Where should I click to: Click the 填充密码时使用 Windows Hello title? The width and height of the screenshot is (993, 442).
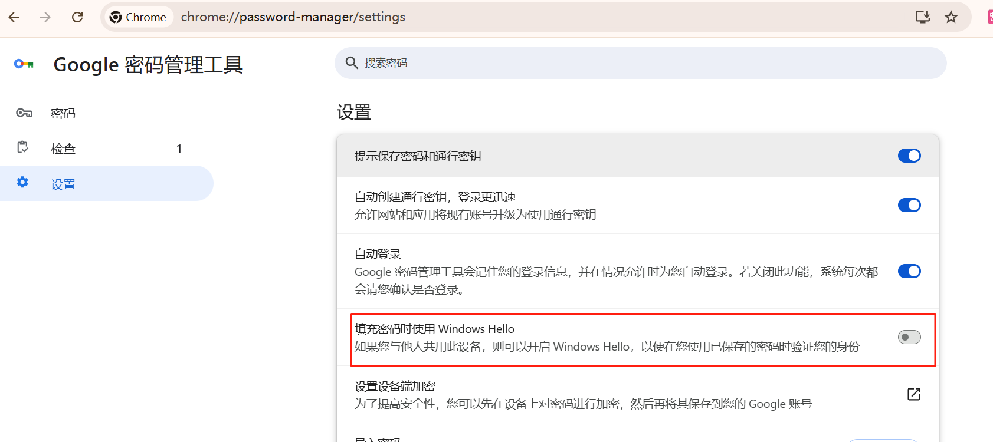point(434,329)
